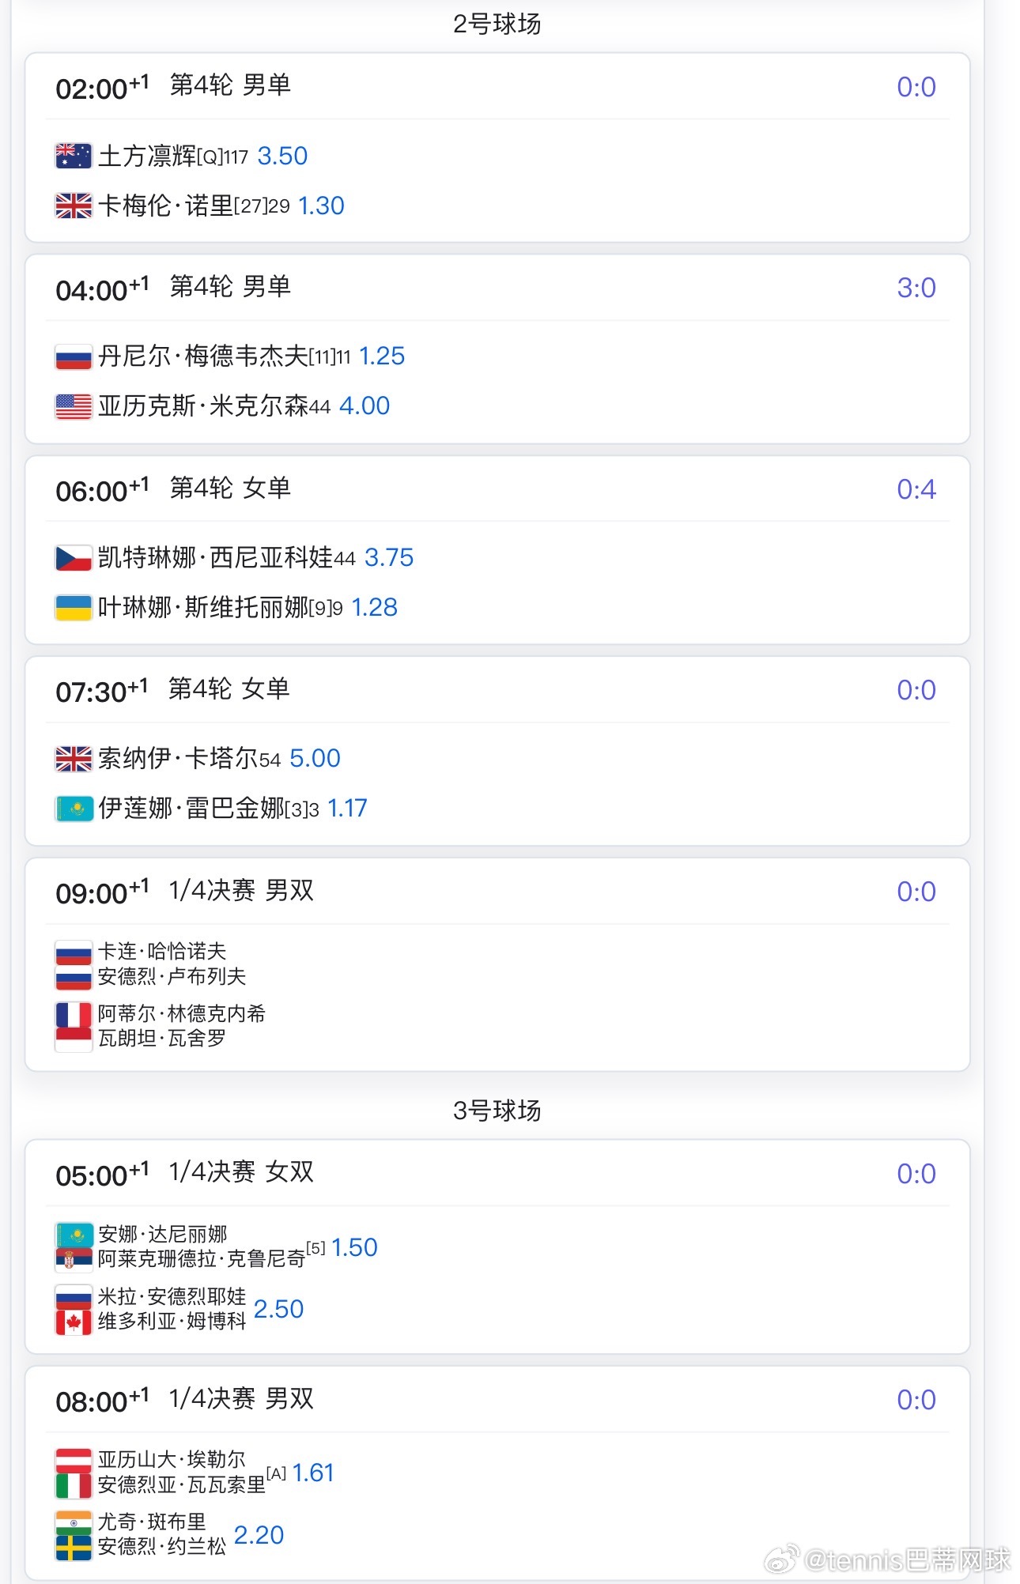Select the 1.61 odds for 埃勒尔 and 瓦瓦索里
Viewport: 1020px width, 1584px height.
(x=313, y=1473)
